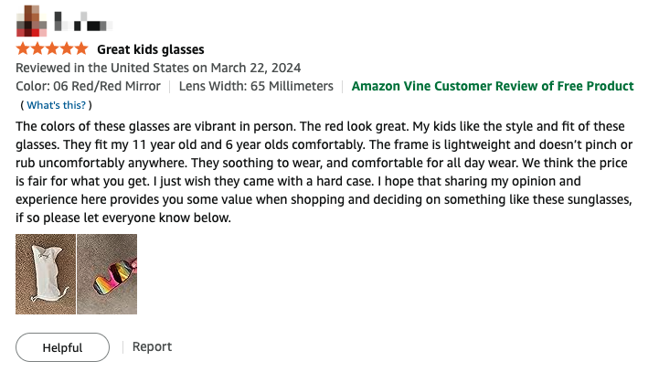Click the "Lens Width: 65 Millimeters" text
Viewport: 659px width, 372px height.
tap(256, 86)
